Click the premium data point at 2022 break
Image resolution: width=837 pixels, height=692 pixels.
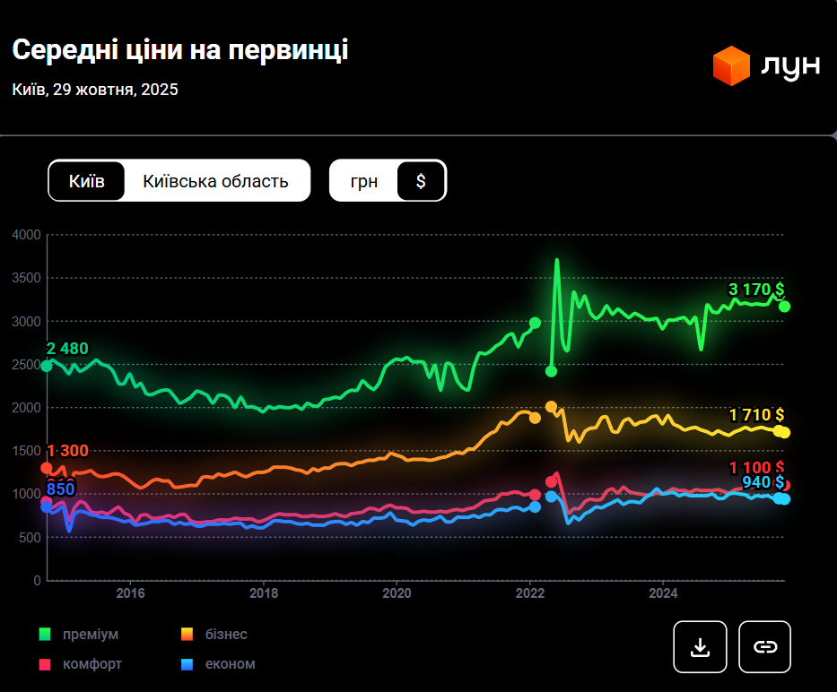click(535, 323)
